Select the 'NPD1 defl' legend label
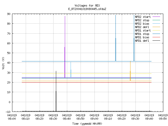 coord(142,41)
